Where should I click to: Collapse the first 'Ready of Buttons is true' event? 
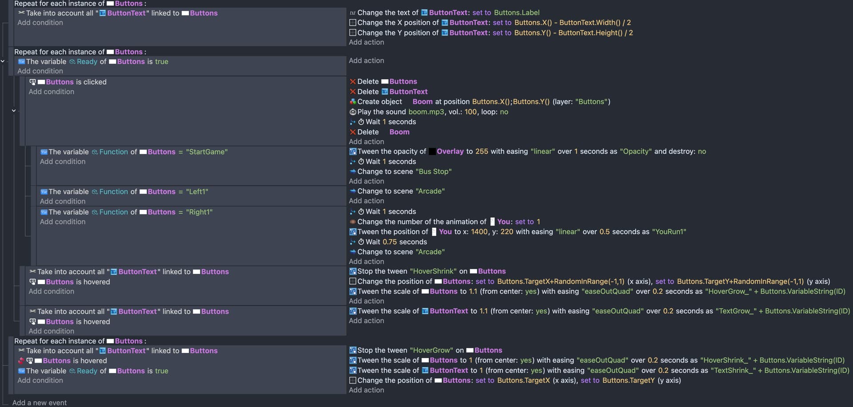[x=3, y=61]
